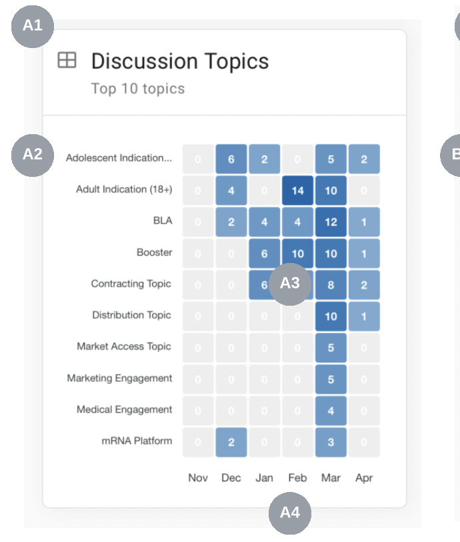Click the Adolescent Indication December cell showing 6

tap(231, 160)
